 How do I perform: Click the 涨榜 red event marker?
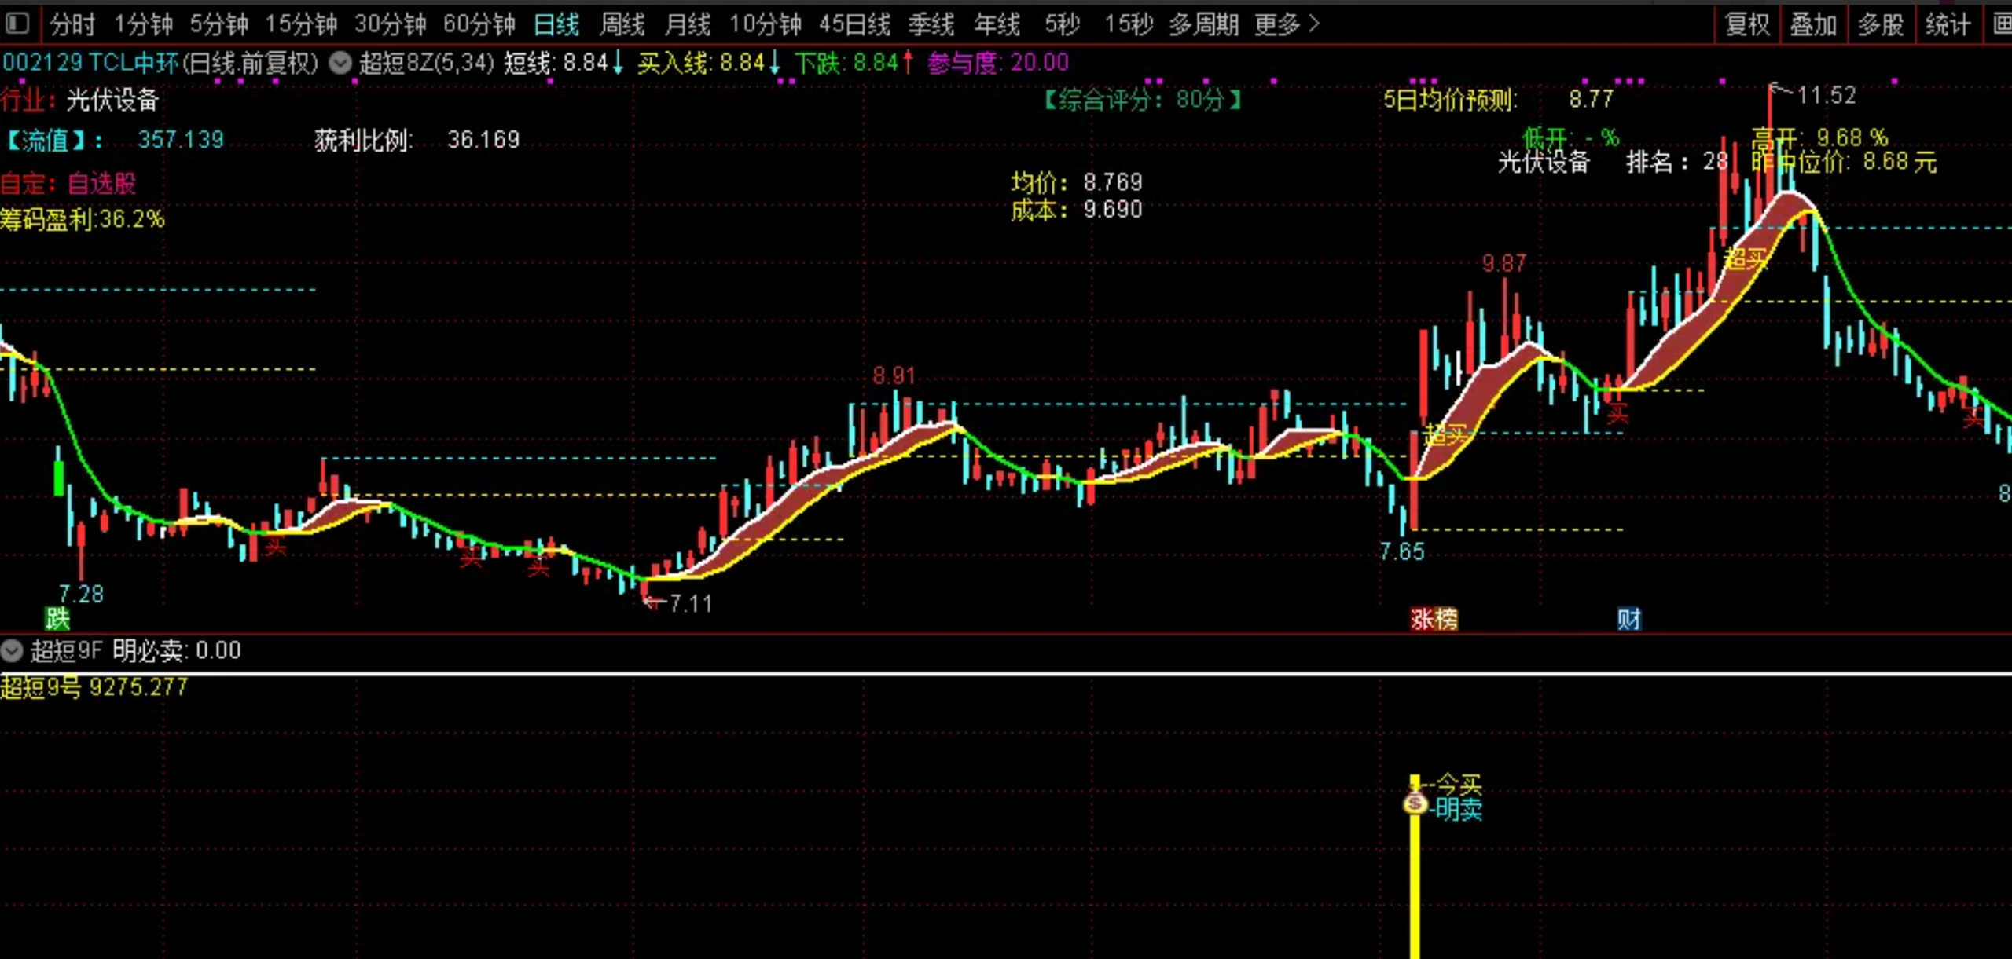click(x=1434, y=619)
